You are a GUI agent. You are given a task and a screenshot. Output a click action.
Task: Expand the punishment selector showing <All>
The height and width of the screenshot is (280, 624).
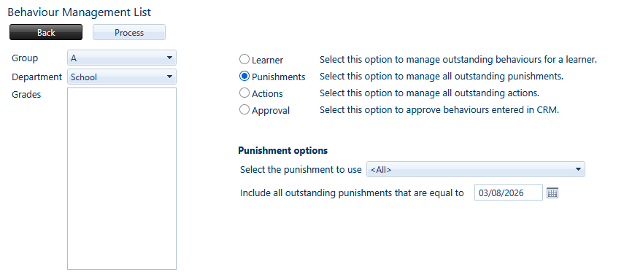[x=476, y=169]
